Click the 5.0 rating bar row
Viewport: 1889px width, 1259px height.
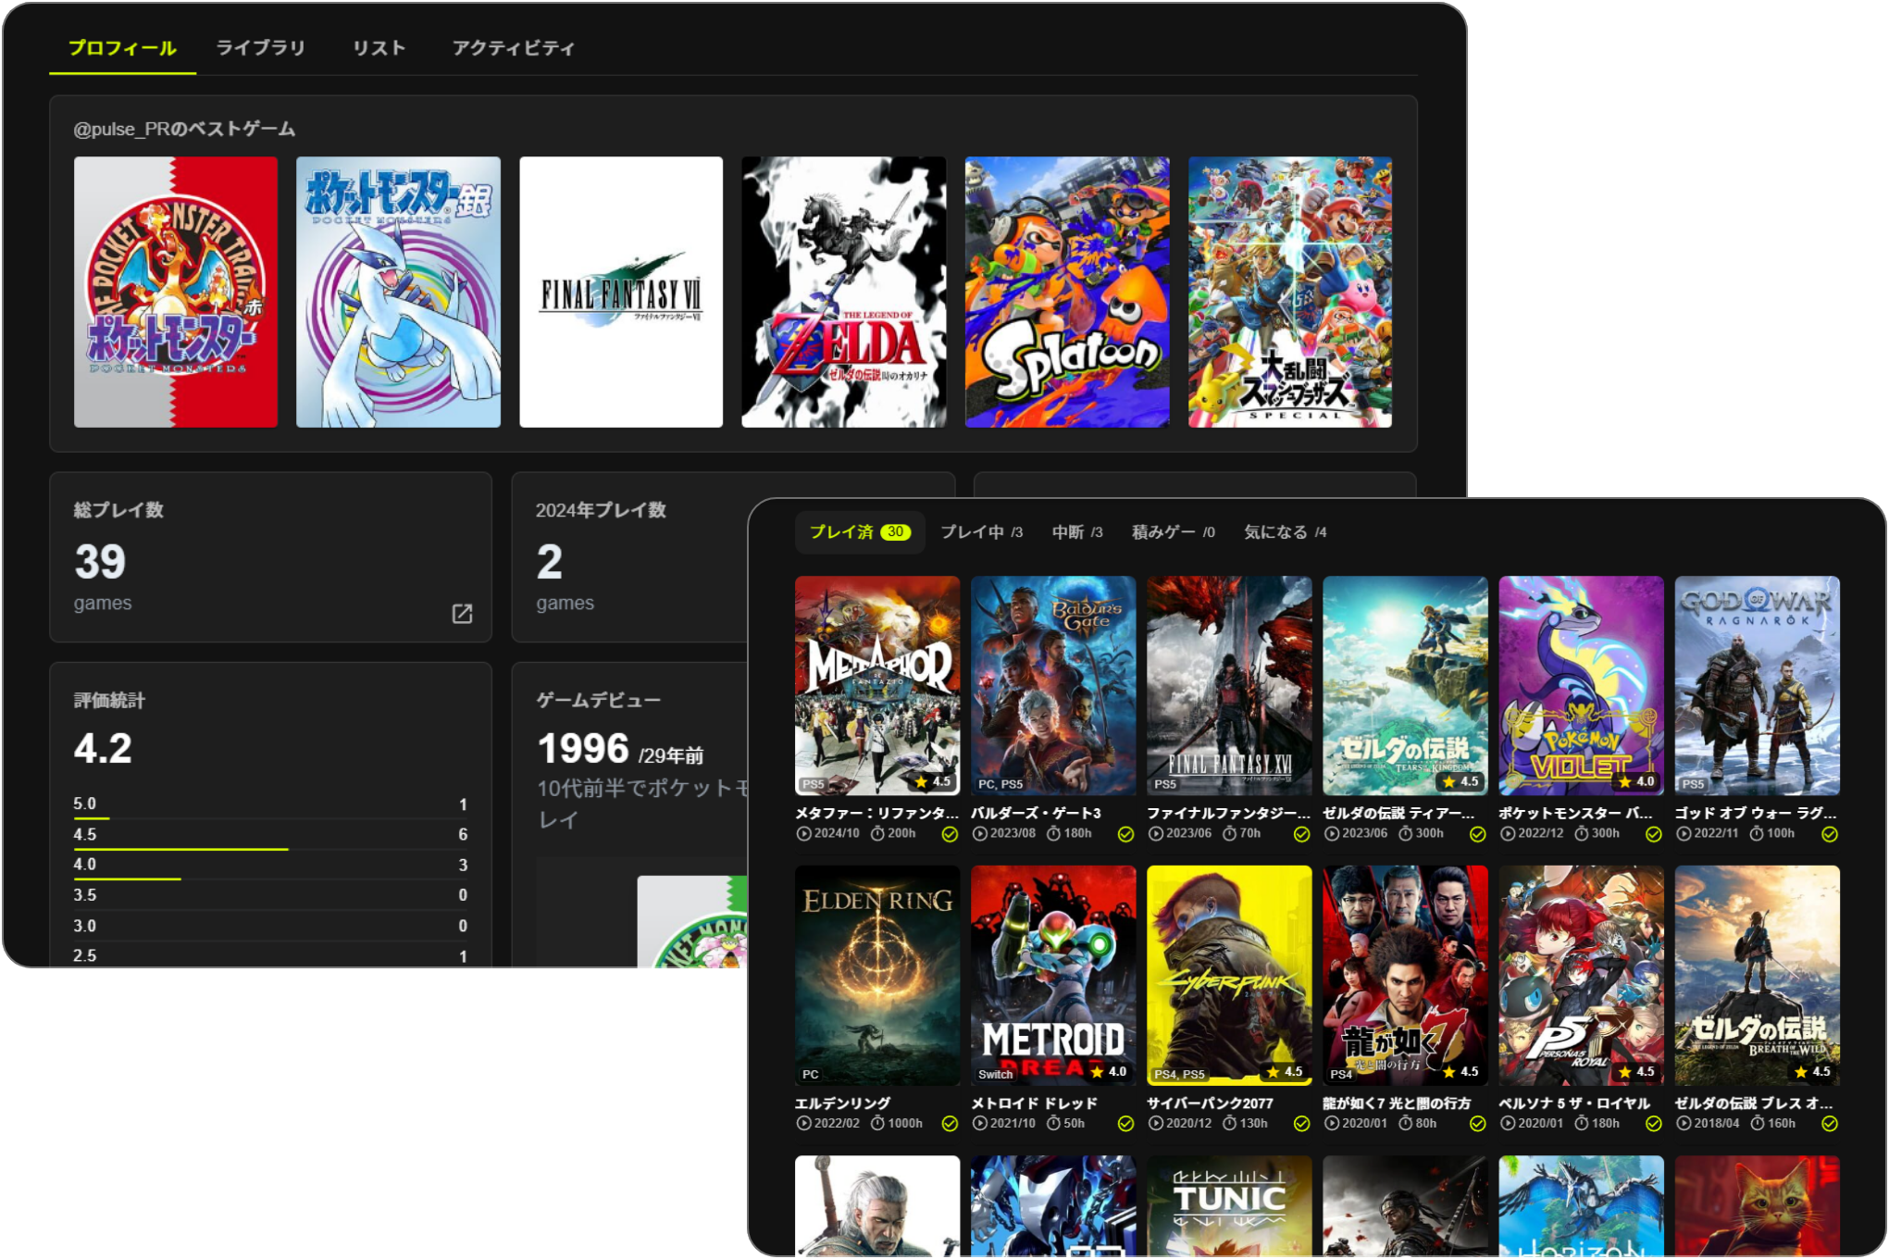[270, 805]
